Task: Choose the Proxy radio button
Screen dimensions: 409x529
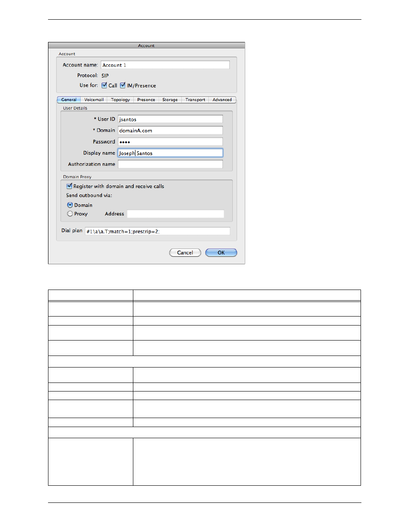Action: [70, 214]
